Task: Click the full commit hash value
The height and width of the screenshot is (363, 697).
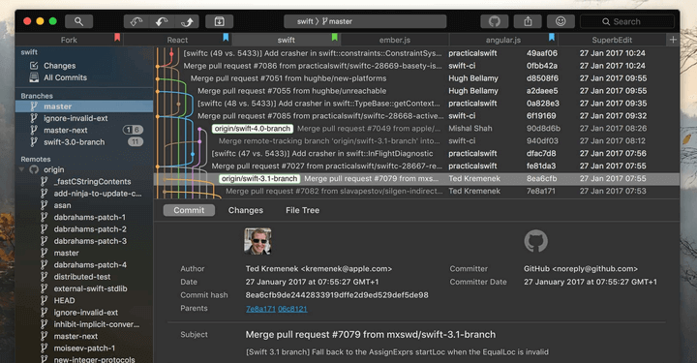Action: coord(337,295)
